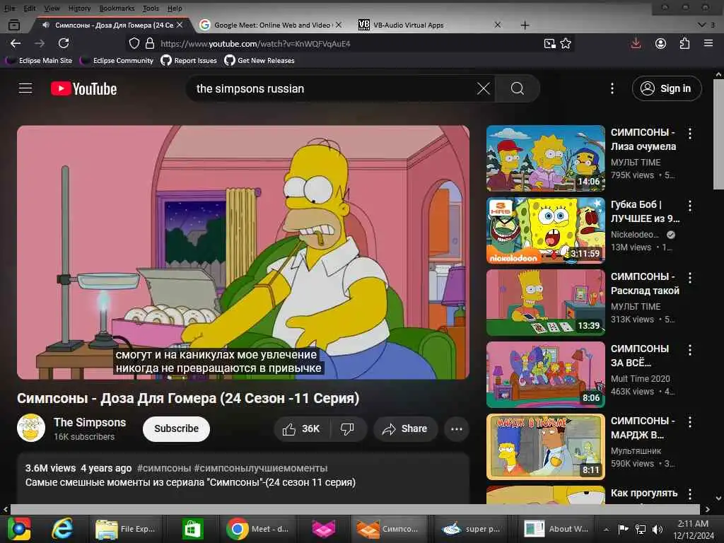Click the horizontal scrollbar at page bottom
Image resolution: width=724 pixels, height=543 pixels.
(x=356, y=509)
